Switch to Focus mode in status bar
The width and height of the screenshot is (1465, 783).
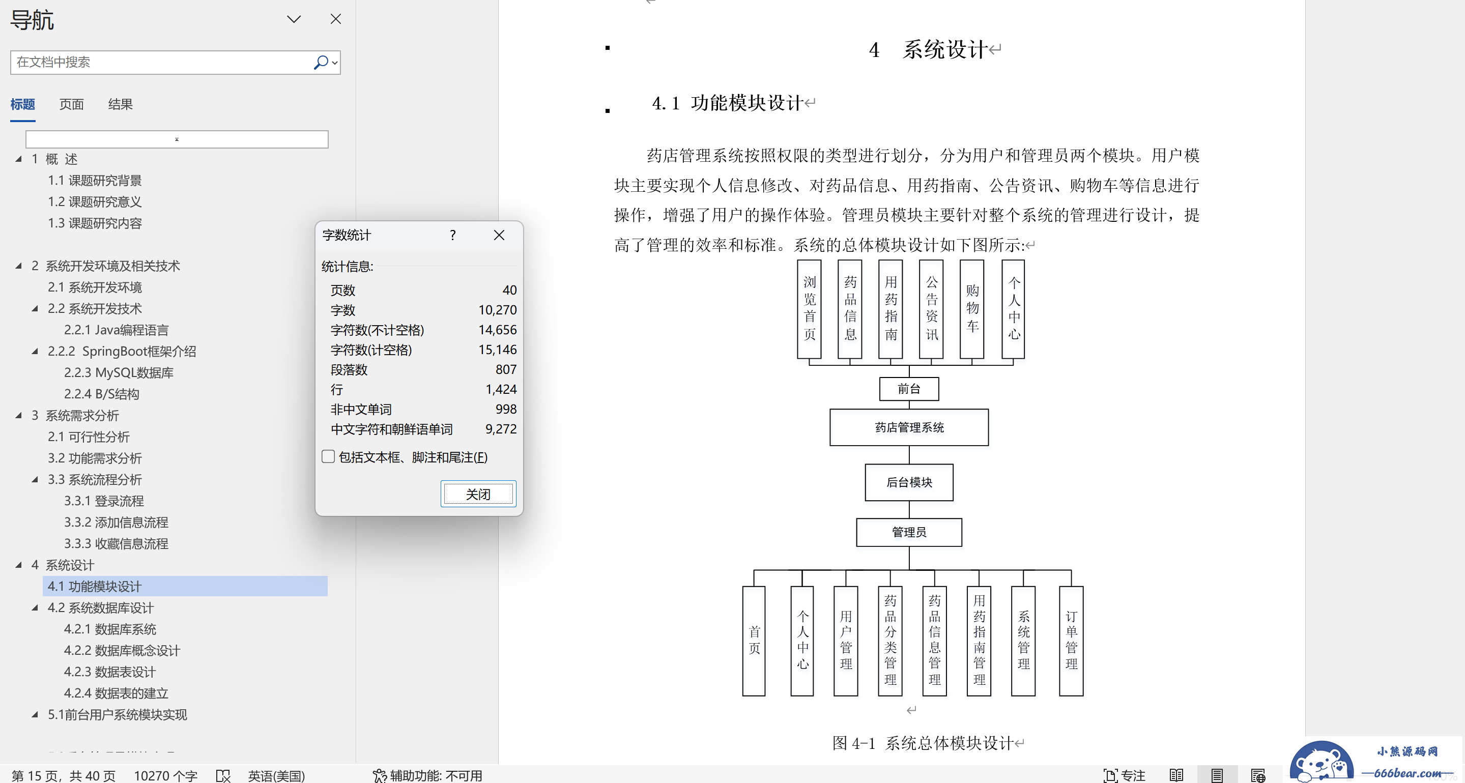pyautogui.click(x=1124, y=775)
